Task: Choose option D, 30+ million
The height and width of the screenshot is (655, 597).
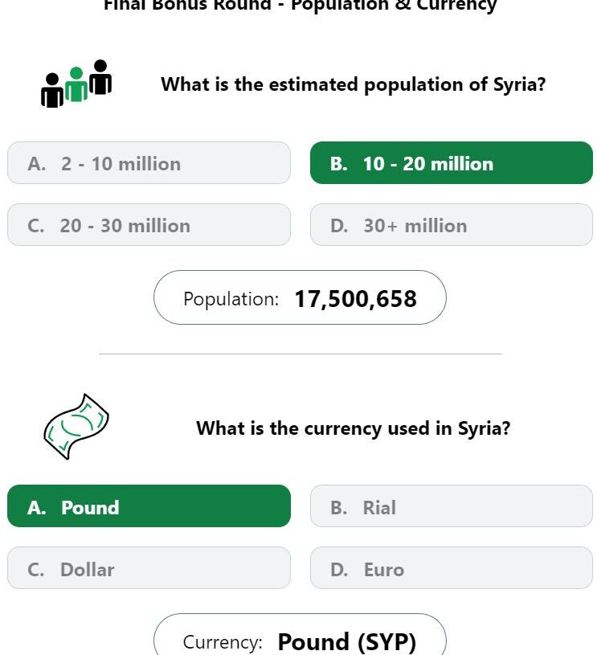Action: point(452,225)
